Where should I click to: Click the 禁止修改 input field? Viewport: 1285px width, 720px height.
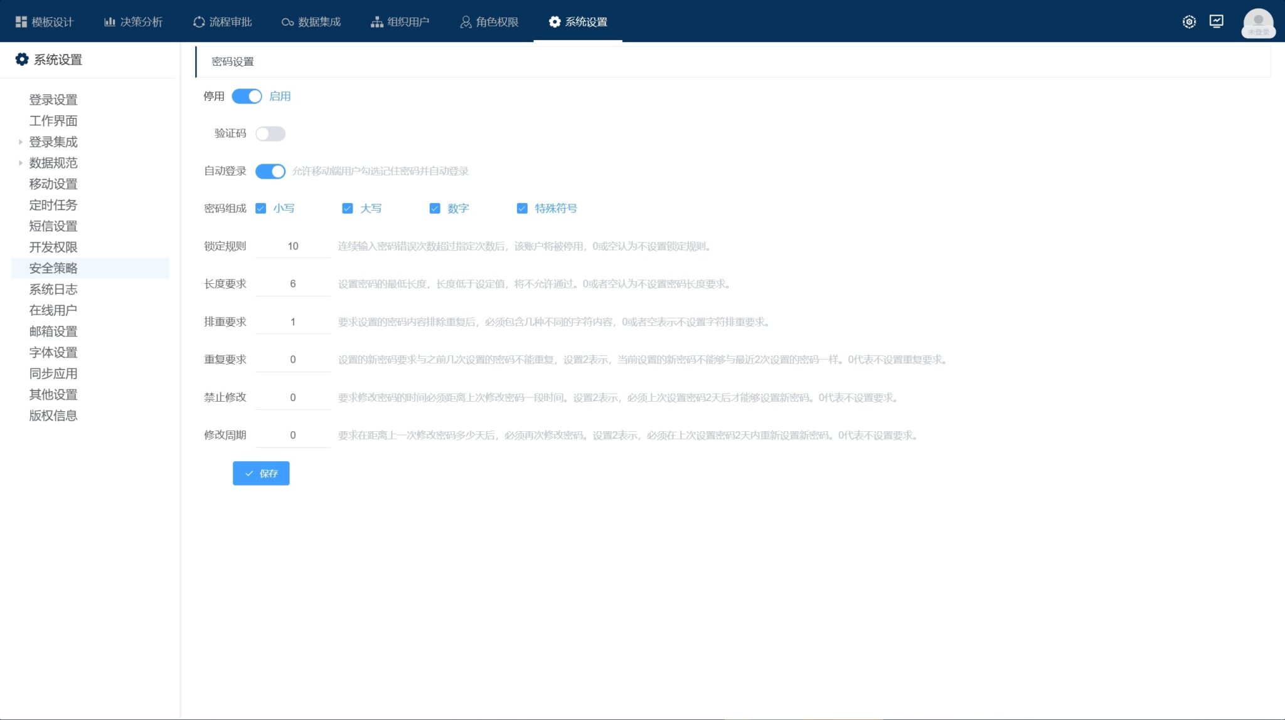(x=292, y=397)
